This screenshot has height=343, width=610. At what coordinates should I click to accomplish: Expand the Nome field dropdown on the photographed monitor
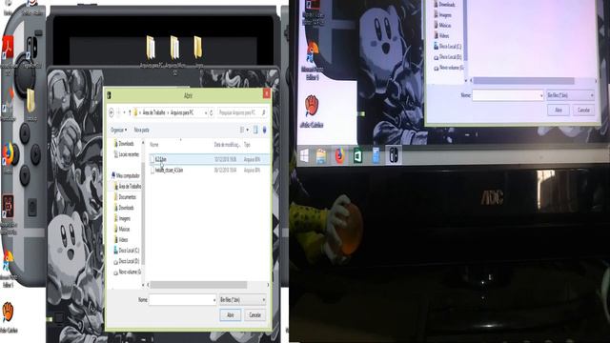click(540, 95)
